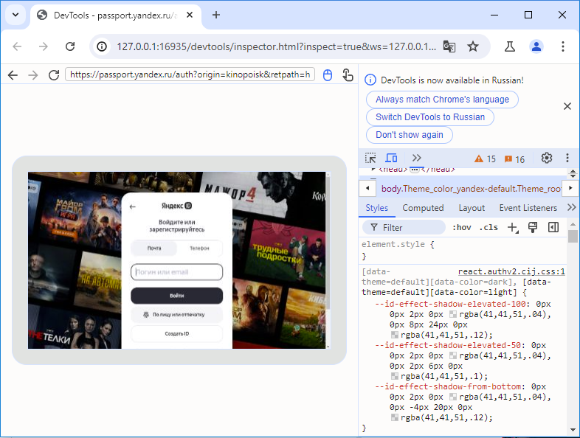
Task: Click the Войти button in preview
Action: pos(177,296)
